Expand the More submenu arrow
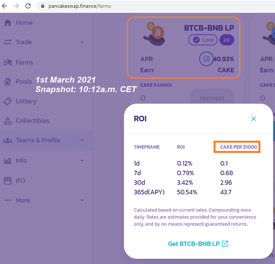Screen dimensions: 275x264 pos(82,200)
